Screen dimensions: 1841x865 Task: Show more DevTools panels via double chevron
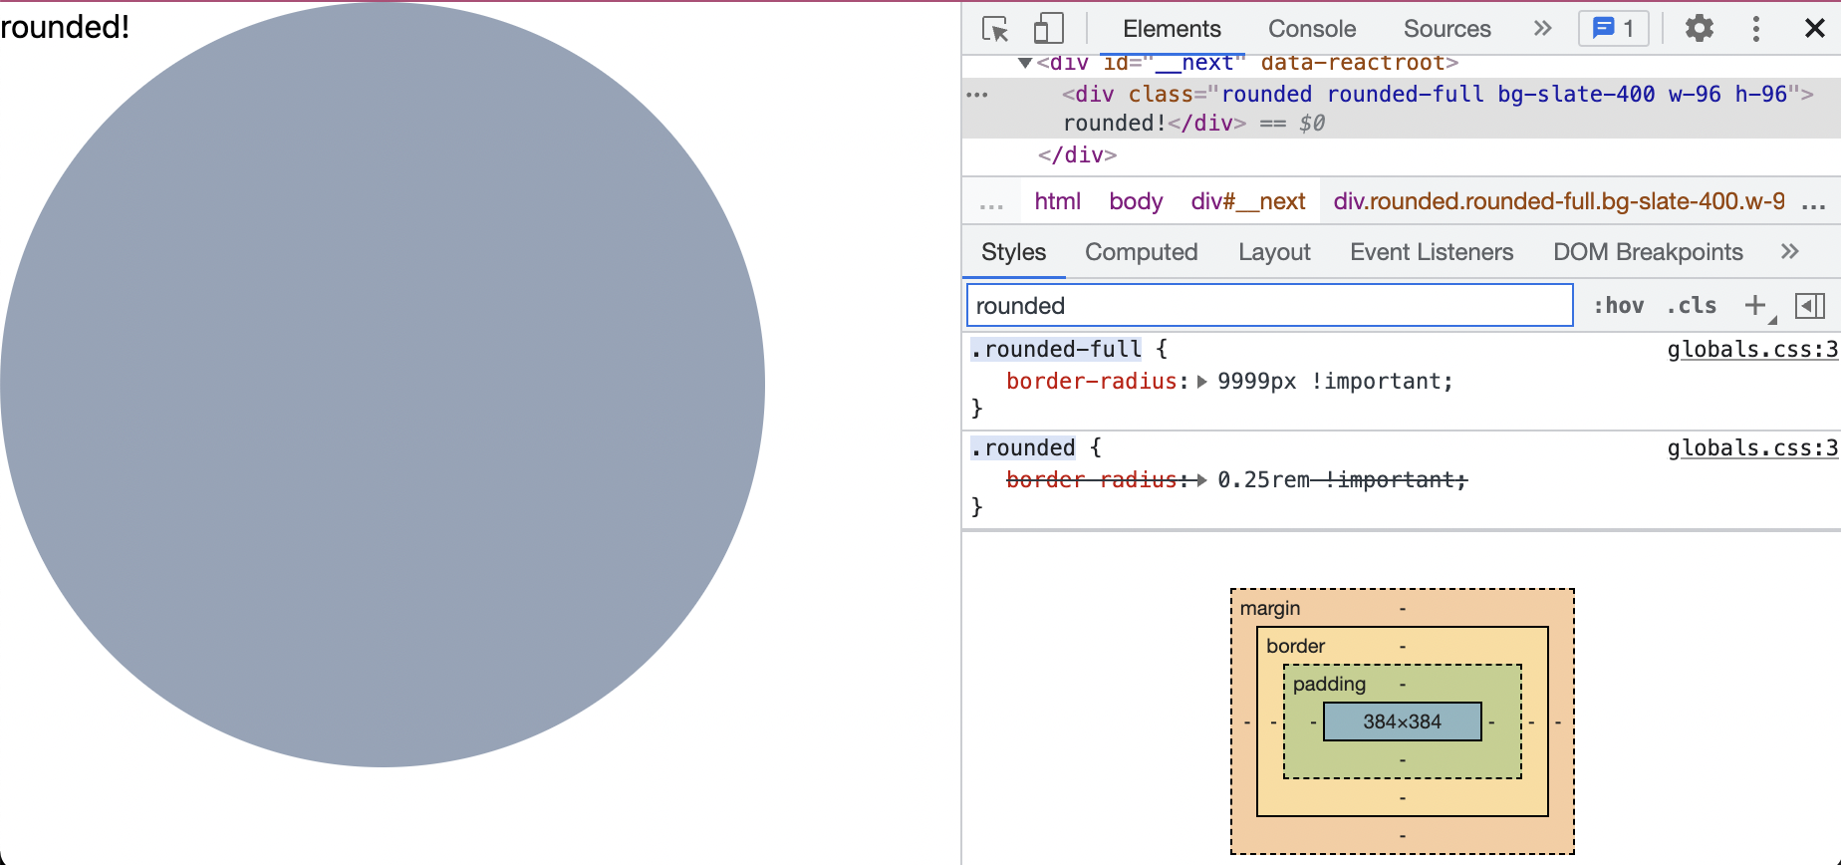pos(1543,29)
